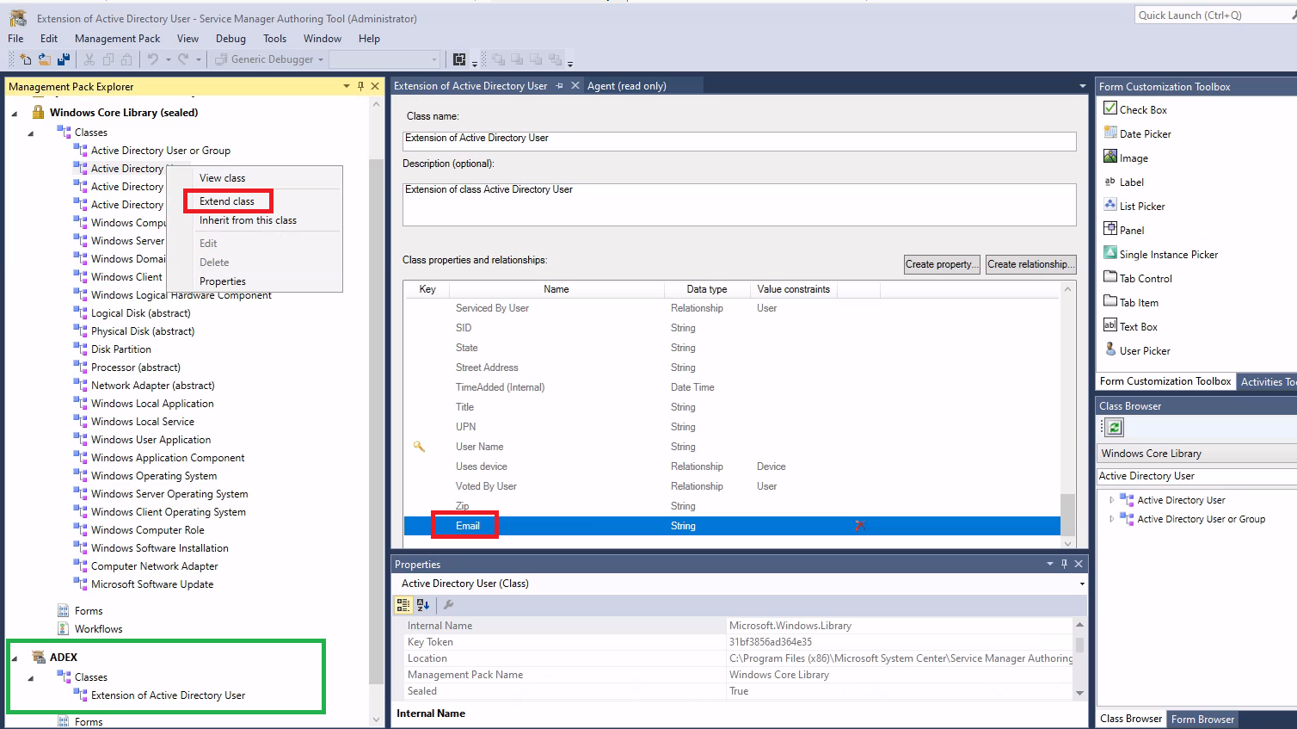
Task: Collapse the Classes node under ADEX
Action: point(31,678)
